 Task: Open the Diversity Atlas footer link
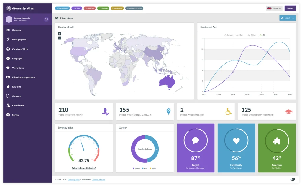(x=73, y=180)
